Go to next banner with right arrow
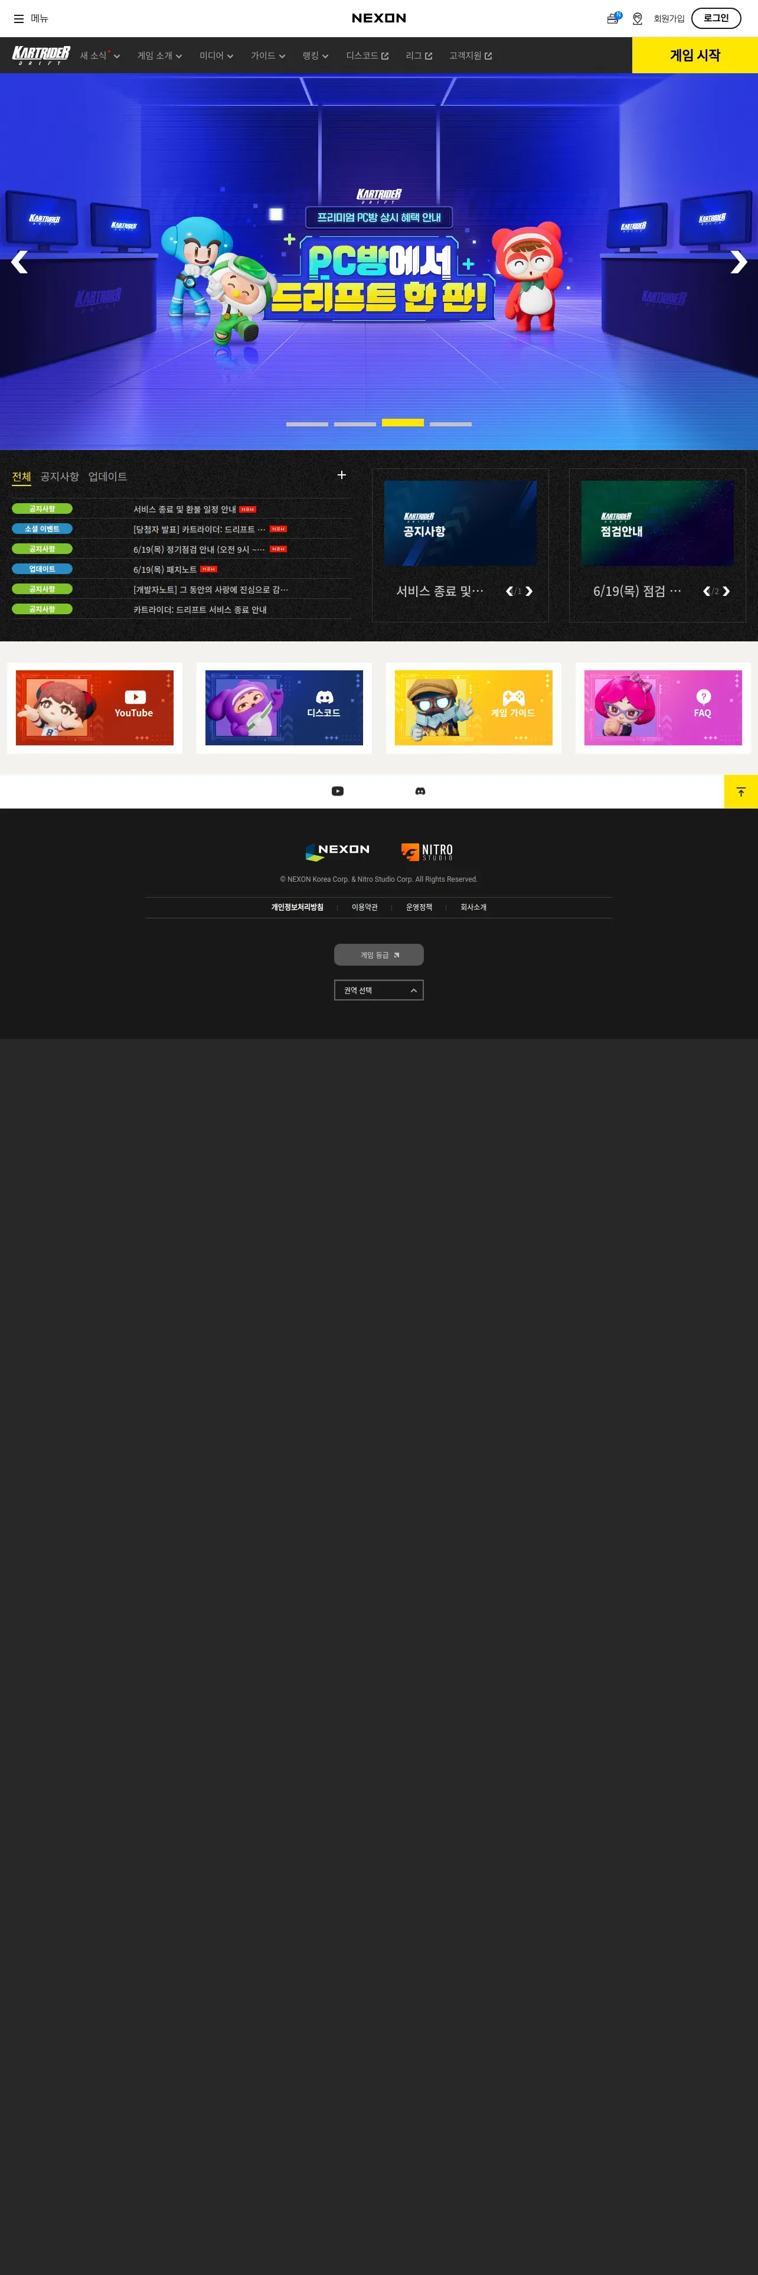This screenshot has width=758, height=2275. (739, 262)
